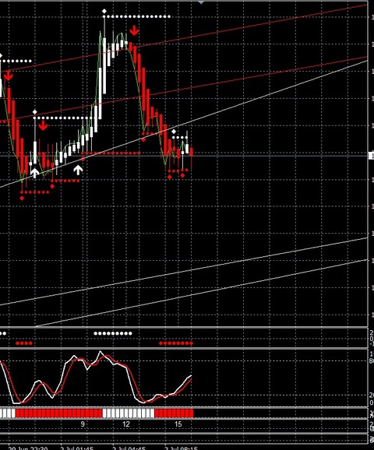Click the white up arrow below the dotted line ending in a red diamond
The height and width of the screenshot is (450, 374).
click(x=78, y=170)
